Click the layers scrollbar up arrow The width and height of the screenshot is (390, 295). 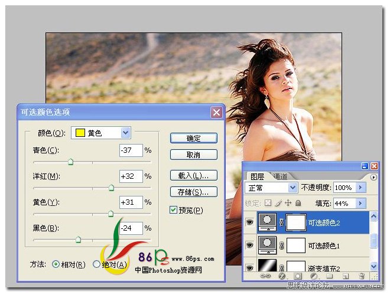click(x=373, y=217)
